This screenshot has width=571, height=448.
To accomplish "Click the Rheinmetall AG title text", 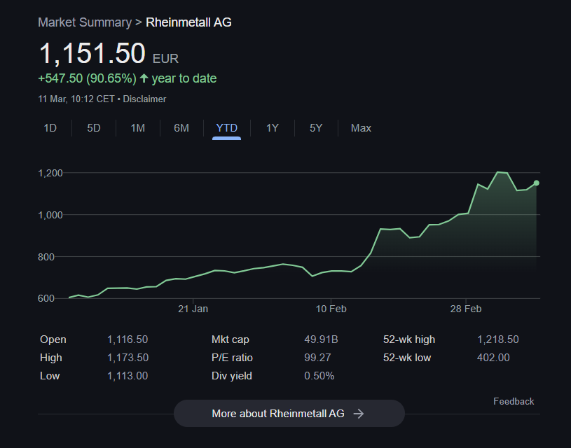I will coord(188,22).
